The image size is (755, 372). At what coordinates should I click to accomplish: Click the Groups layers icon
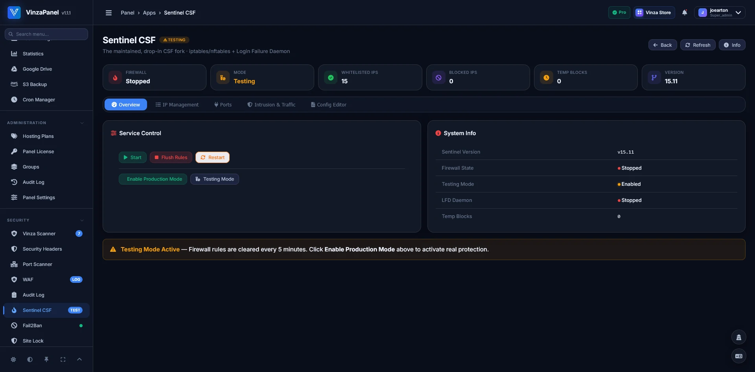pos(14,167)
